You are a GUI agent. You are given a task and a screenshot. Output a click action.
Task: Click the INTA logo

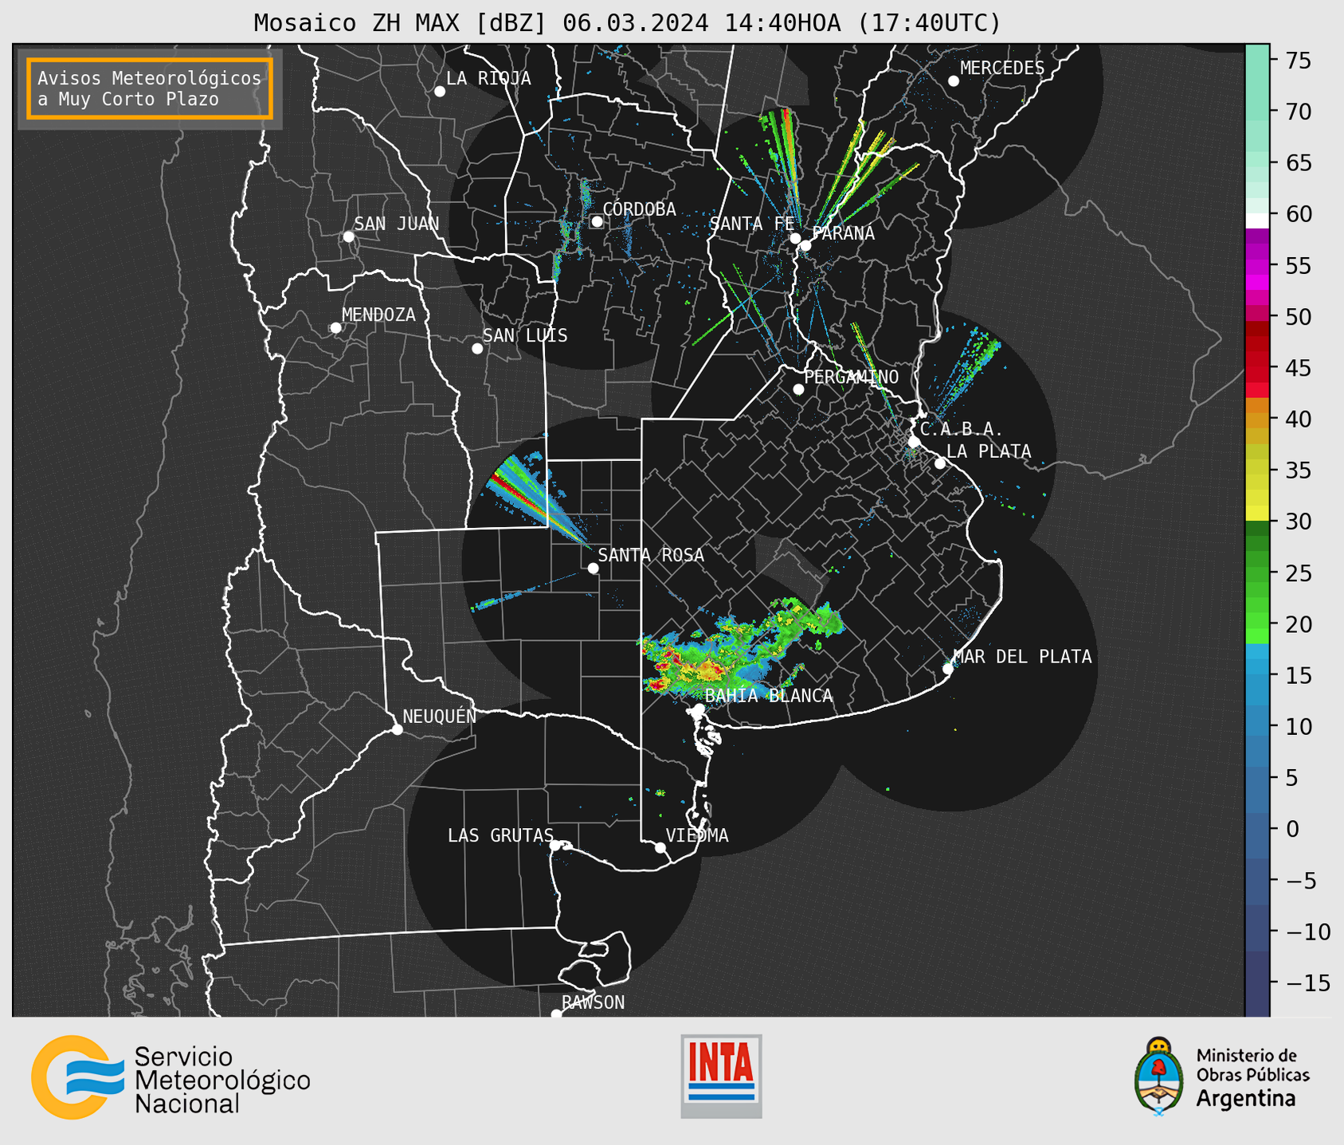(721, 1076)
